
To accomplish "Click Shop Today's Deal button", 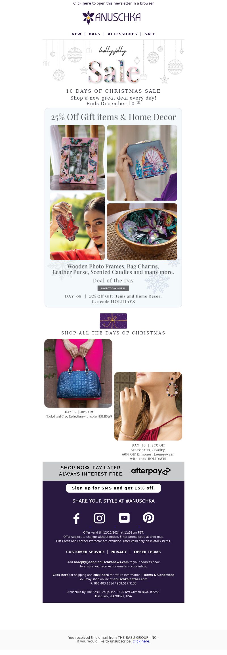I will click(x=113, y=288).
